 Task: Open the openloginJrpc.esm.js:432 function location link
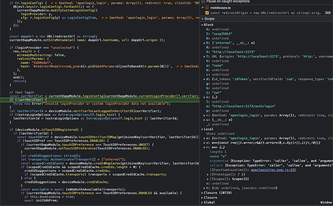pyautogui.click(x=273, y=170)
